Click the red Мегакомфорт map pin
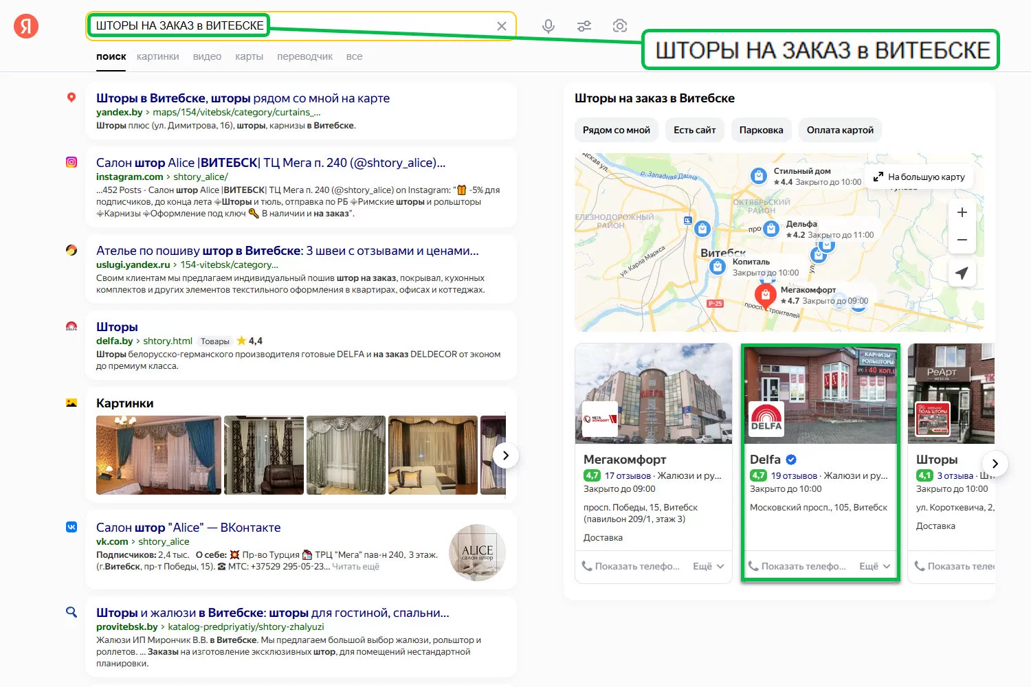 point(764,295)
